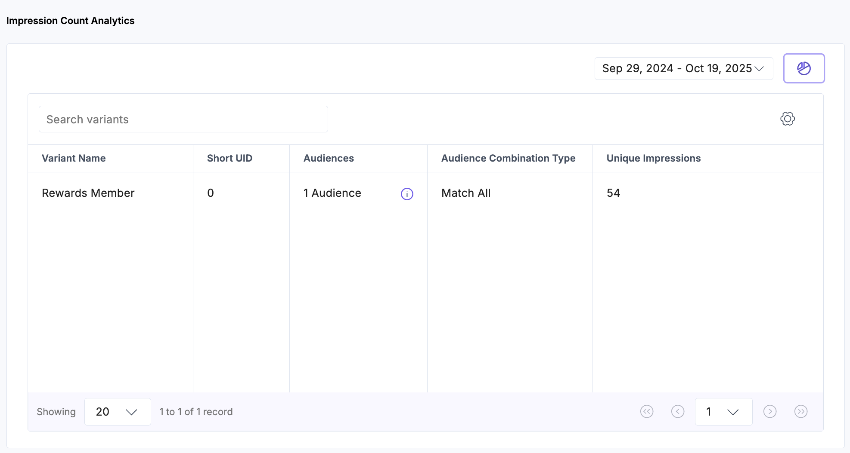Click the Unique Impressions column header
This screenshot has width=850, height=453.
(653, 158)
